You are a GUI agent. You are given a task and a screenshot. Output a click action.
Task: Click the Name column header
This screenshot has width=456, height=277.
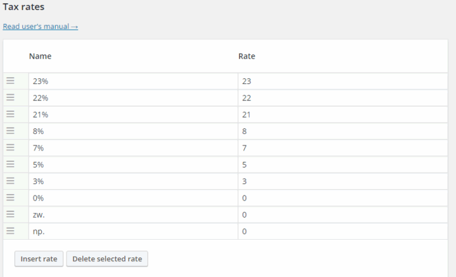click(40, 56)
